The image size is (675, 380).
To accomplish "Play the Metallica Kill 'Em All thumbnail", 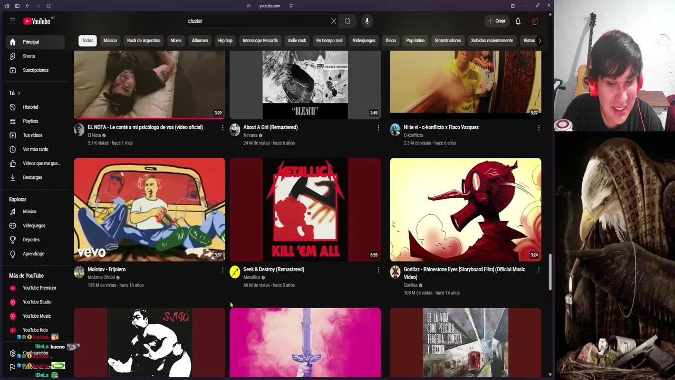I will 305,210.
